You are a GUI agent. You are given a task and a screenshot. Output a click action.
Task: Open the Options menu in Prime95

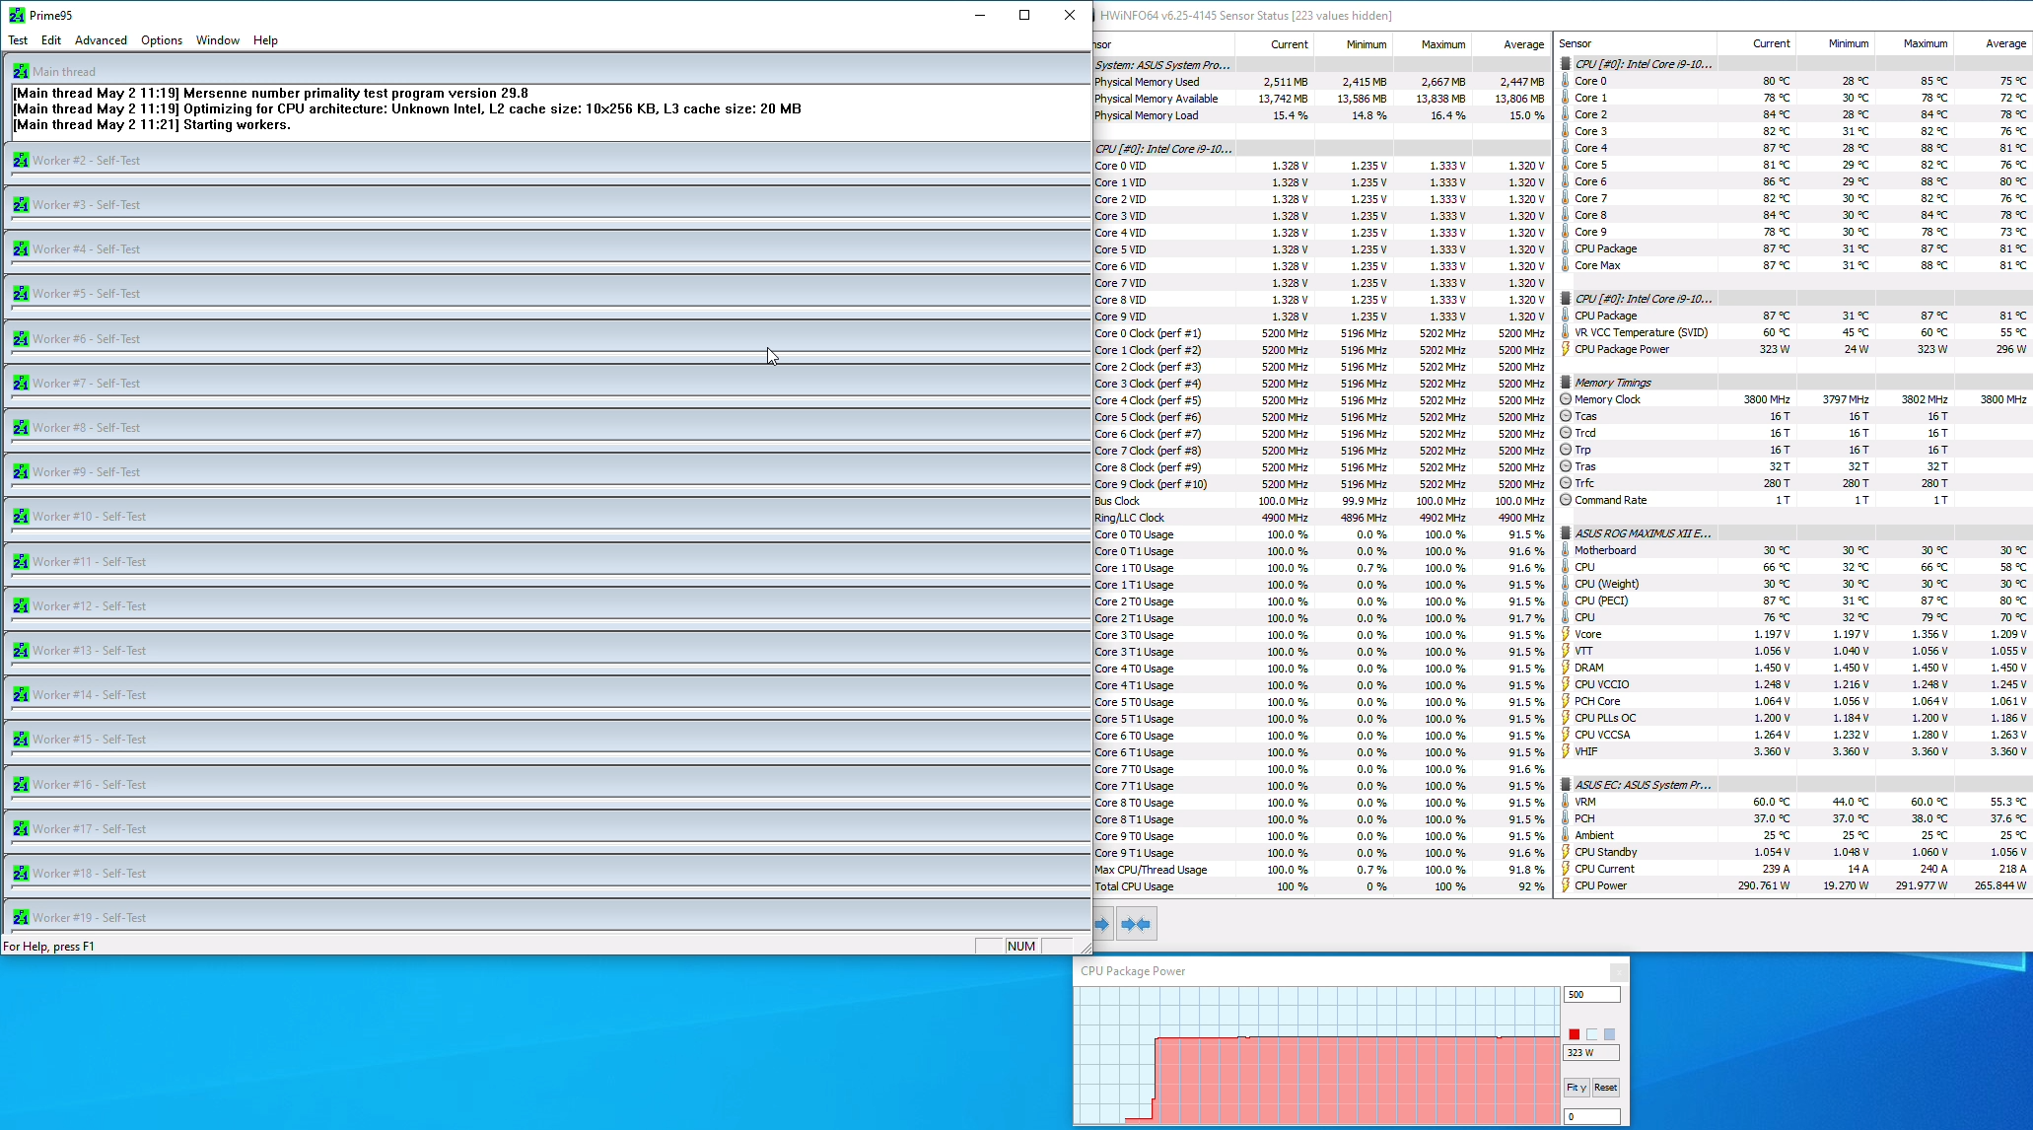pyautogui.click(x=161, y=40)
